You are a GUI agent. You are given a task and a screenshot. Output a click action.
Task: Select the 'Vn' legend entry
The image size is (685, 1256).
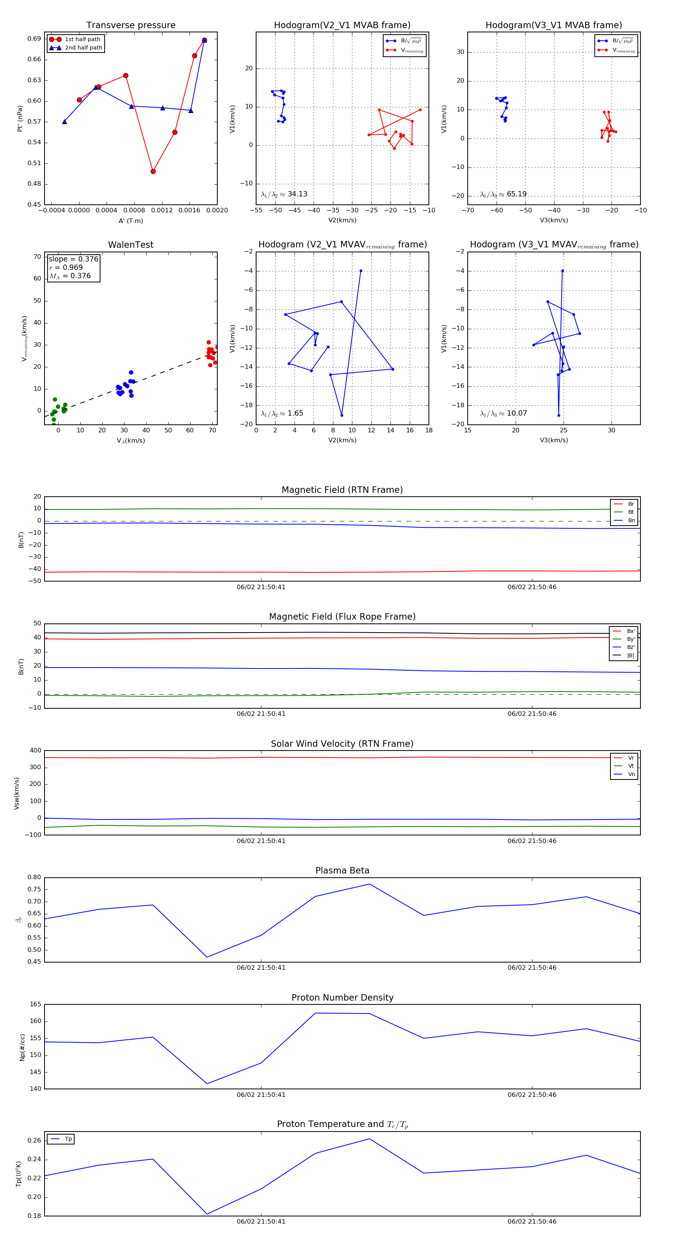click(x=624, y=774)
